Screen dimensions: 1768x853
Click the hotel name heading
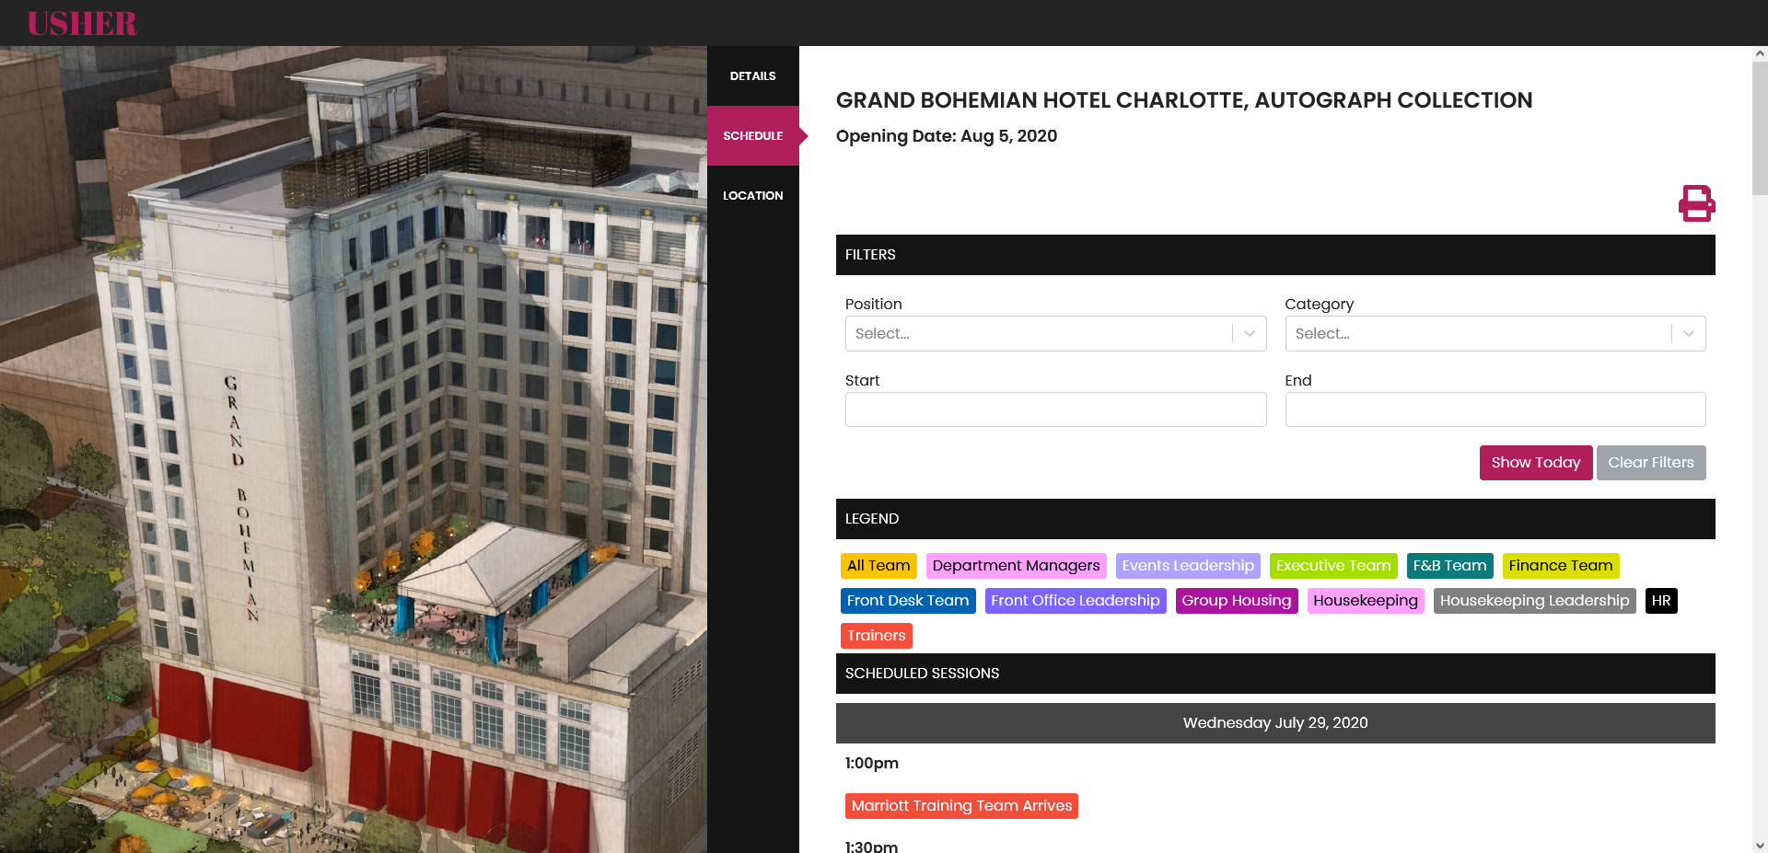tap(1184, 100)
